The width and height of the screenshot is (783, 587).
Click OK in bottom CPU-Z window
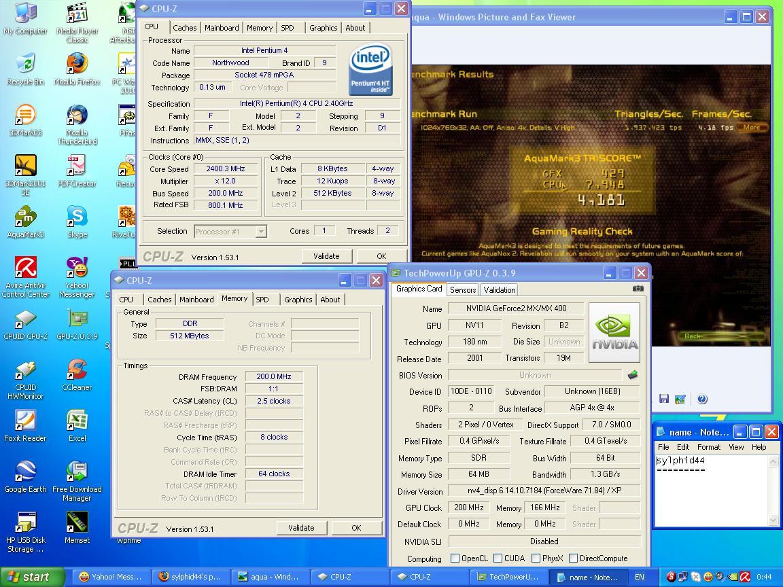(356, 528)
